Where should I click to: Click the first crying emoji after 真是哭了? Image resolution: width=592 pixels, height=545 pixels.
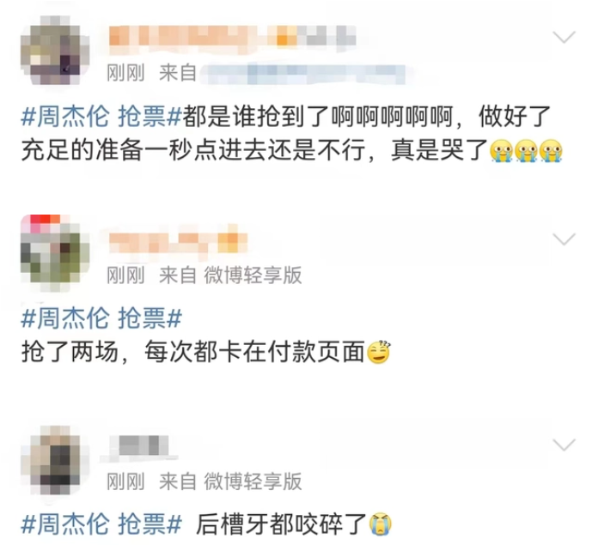click(501, 151)
